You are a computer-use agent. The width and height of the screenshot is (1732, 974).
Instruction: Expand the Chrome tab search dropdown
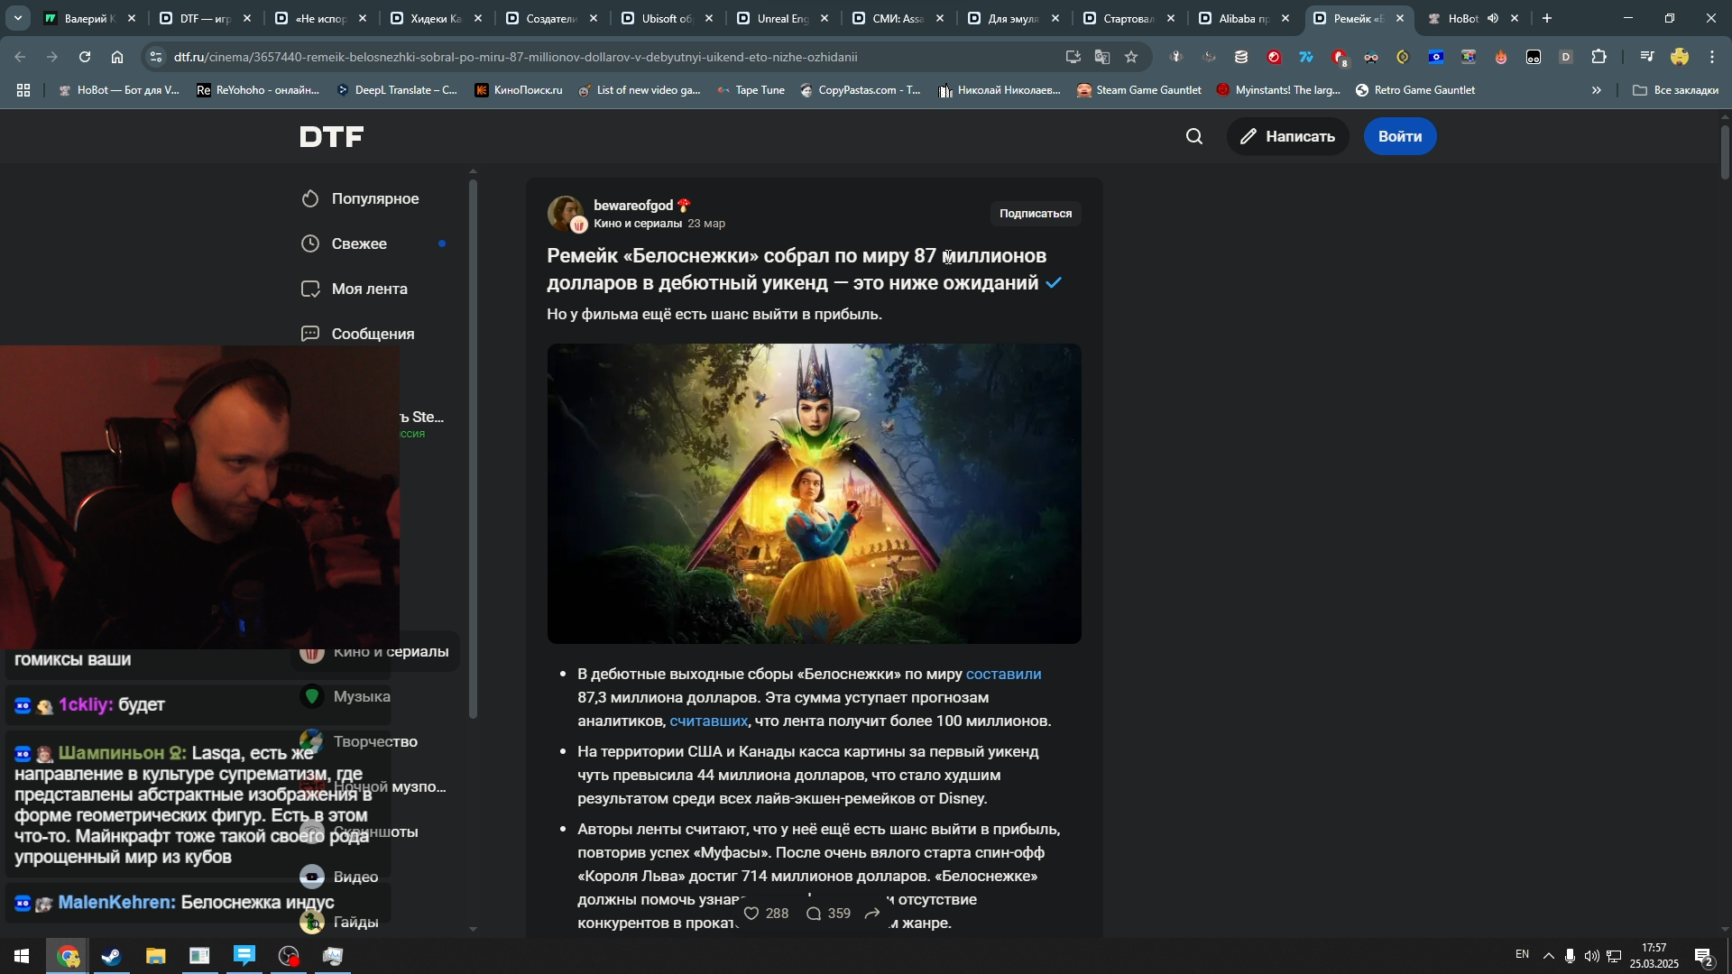coord(18,18)
